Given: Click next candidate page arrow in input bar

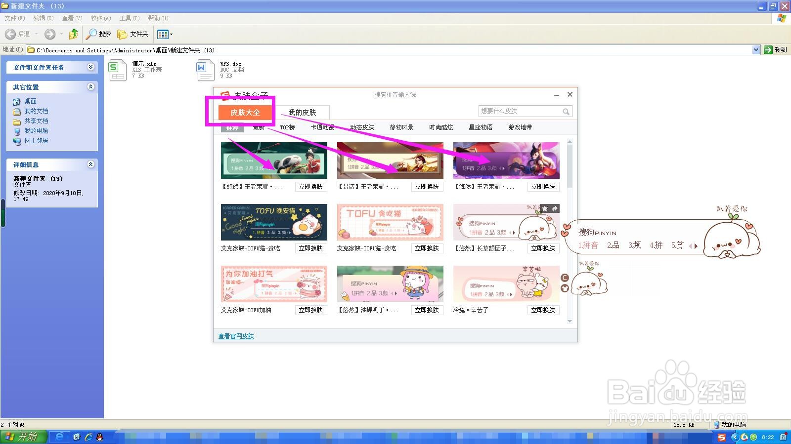Looking at the screenshot, I should pos(696,245).
